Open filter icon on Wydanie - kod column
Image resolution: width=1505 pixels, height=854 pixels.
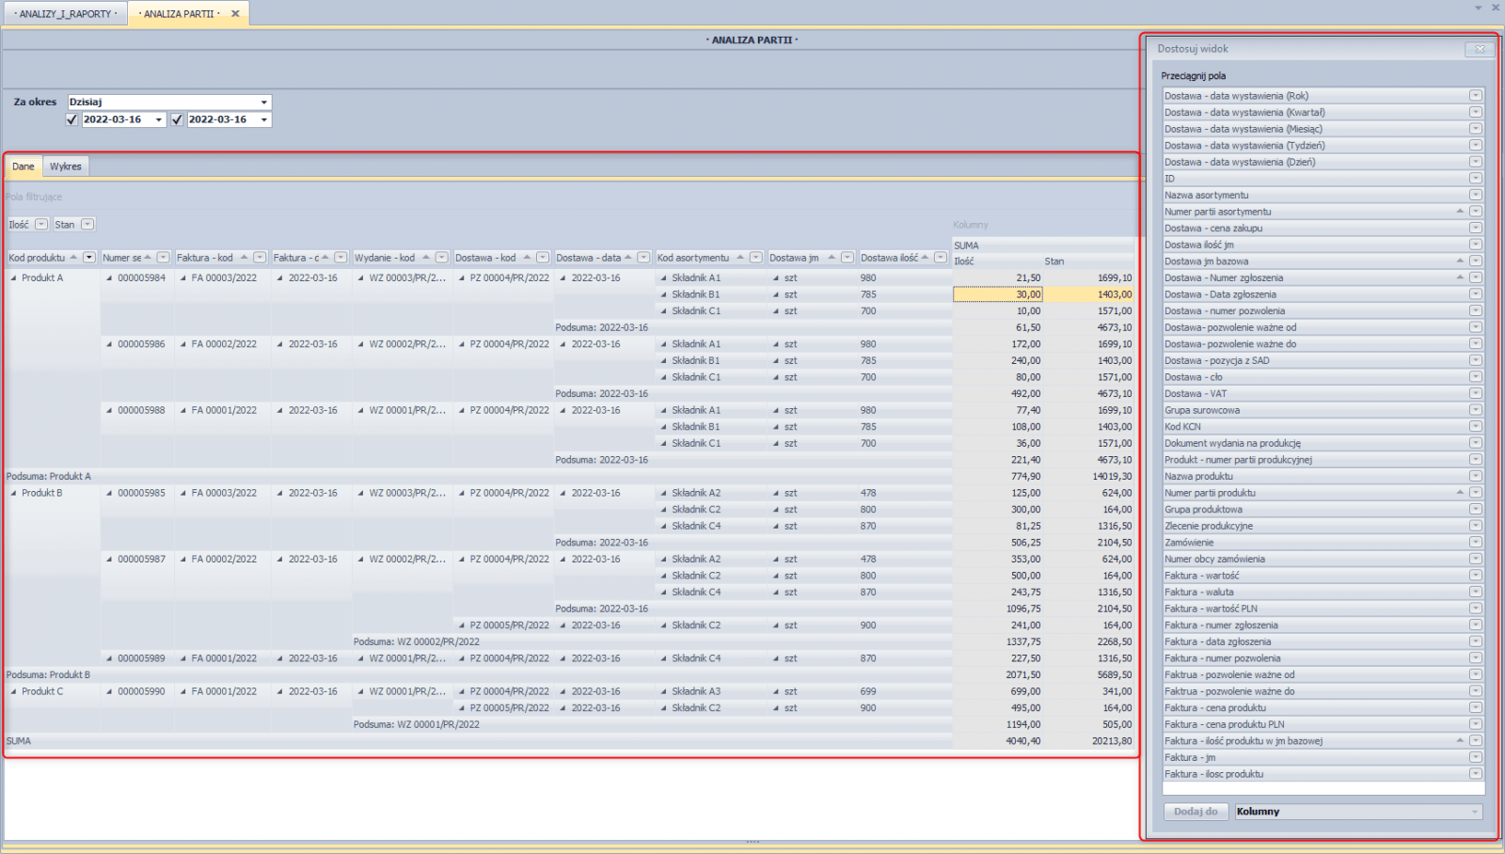[441, 258]
